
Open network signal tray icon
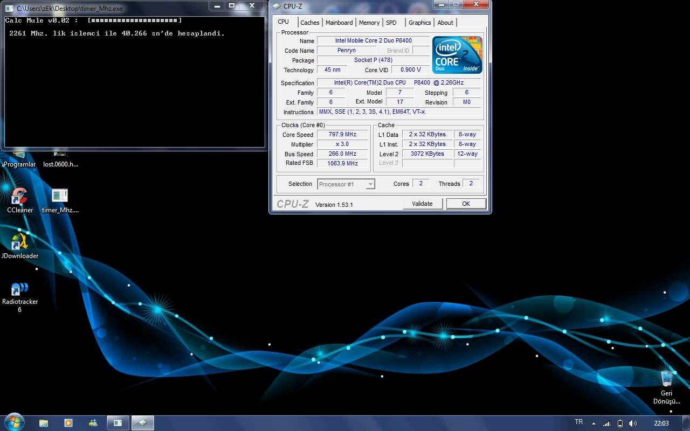606,423
